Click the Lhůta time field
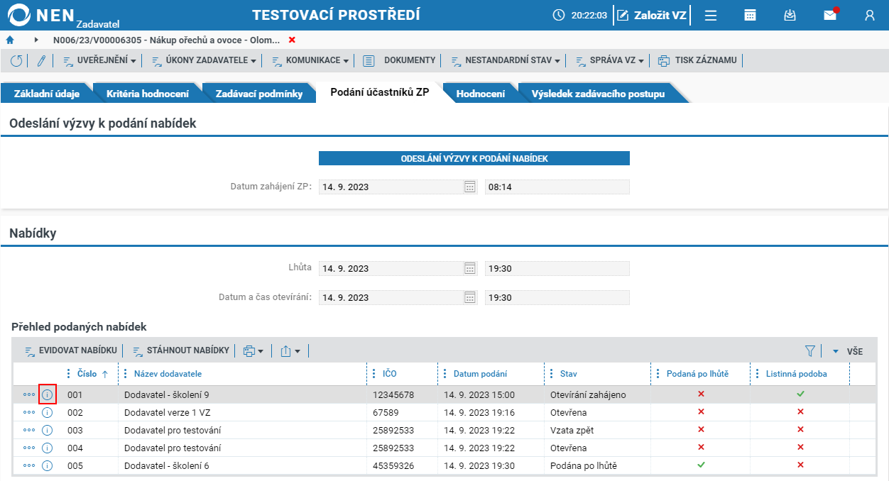The width and height of the screenshot is (889, 481). [x=557, y=268]
